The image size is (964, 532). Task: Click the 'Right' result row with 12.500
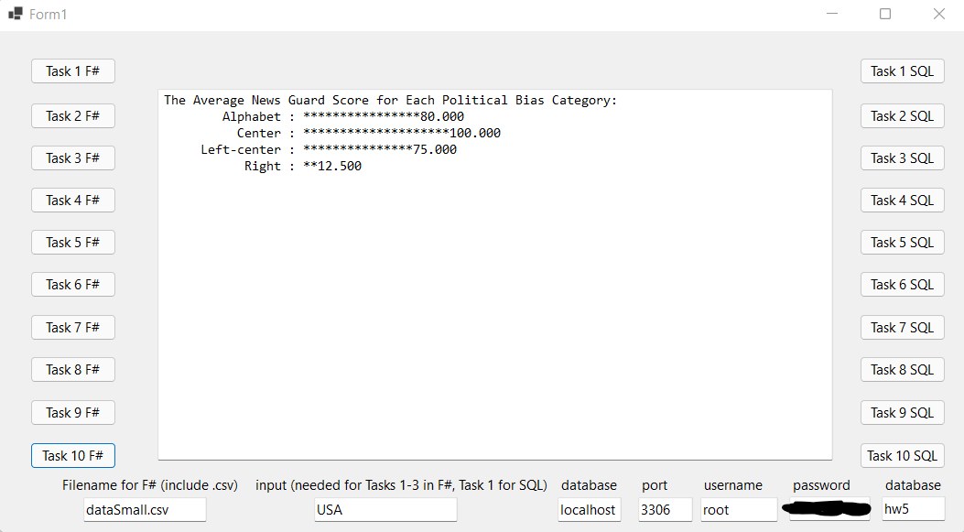click(x=302, y=166)
